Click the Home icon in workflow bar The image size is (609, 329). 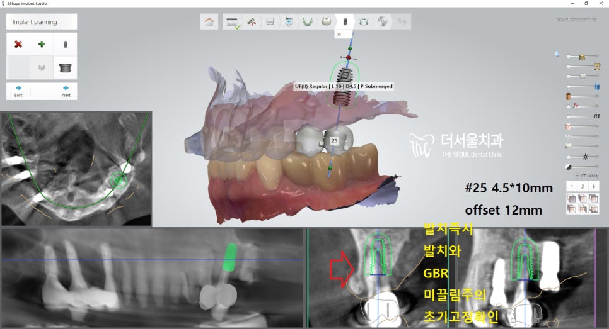(209, 21)
